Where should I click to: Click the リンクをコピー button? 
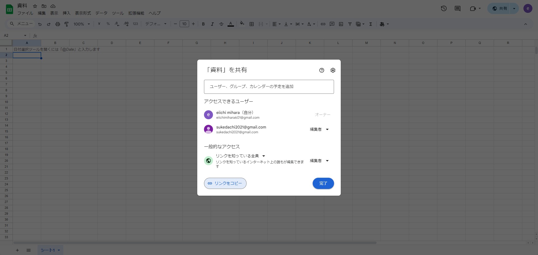tap(225, 183)
